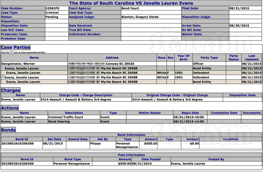Click the Original Charge Code - Original Charge header
The image size is (263, 172).
point(177,95)
